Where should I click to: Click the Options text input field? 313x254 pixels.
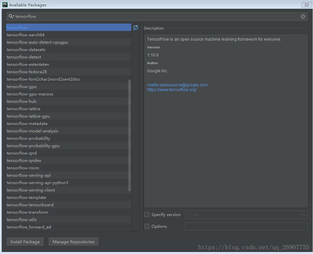[x=246, y=226]
